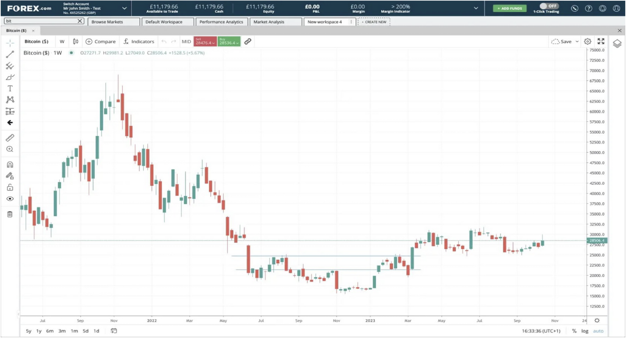Select the trend line drawing tool

point(10,55)
